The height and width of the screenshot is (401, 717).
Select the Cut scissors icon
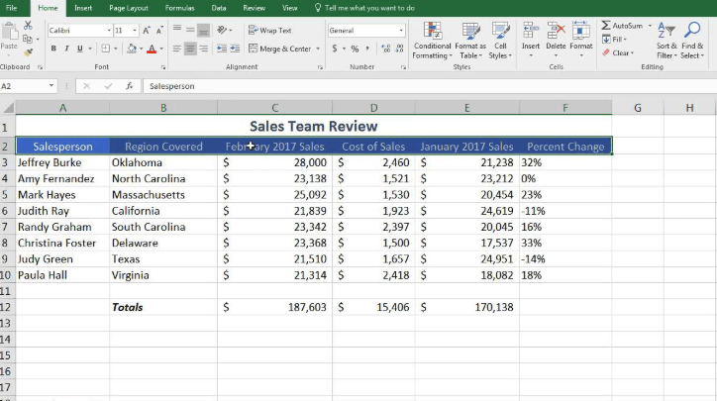coord(27,25)
